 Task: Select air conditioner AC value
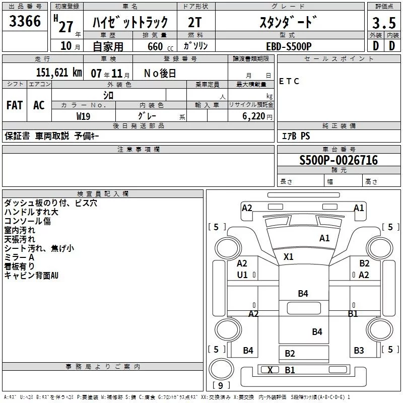[x=39, y=105]
